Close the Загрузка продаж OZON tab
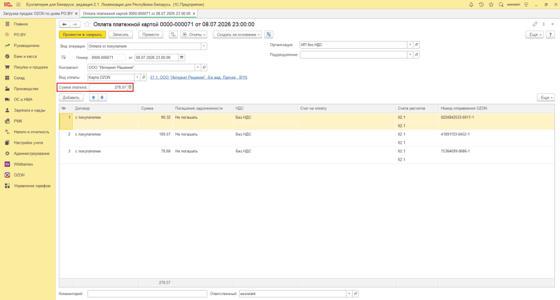 [x=76, y=14]
